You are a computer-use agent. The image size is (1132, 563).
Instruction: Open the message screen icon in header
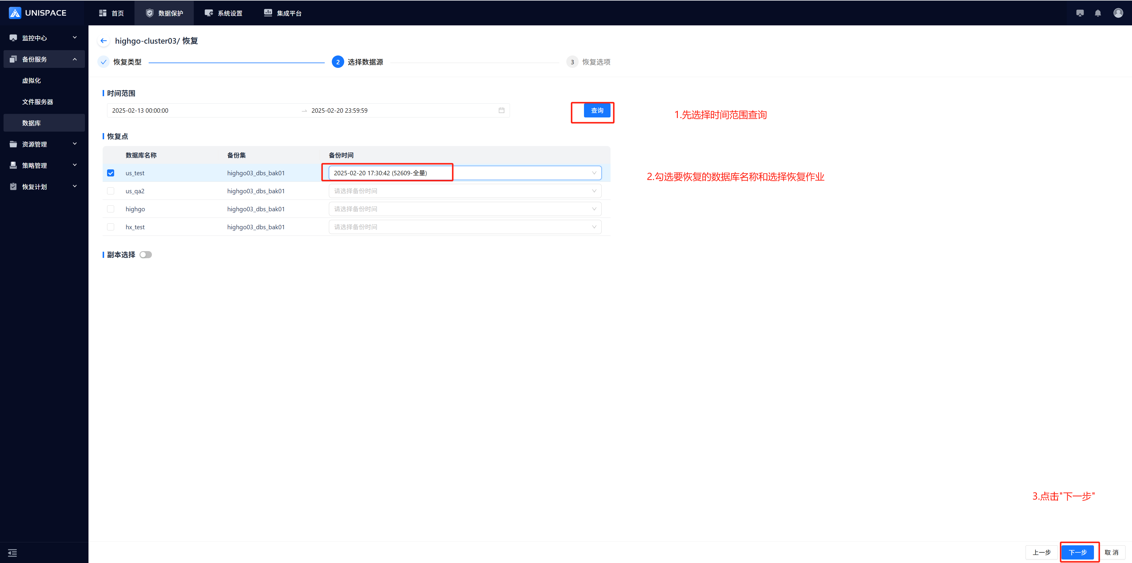(x=1080, y=13)
